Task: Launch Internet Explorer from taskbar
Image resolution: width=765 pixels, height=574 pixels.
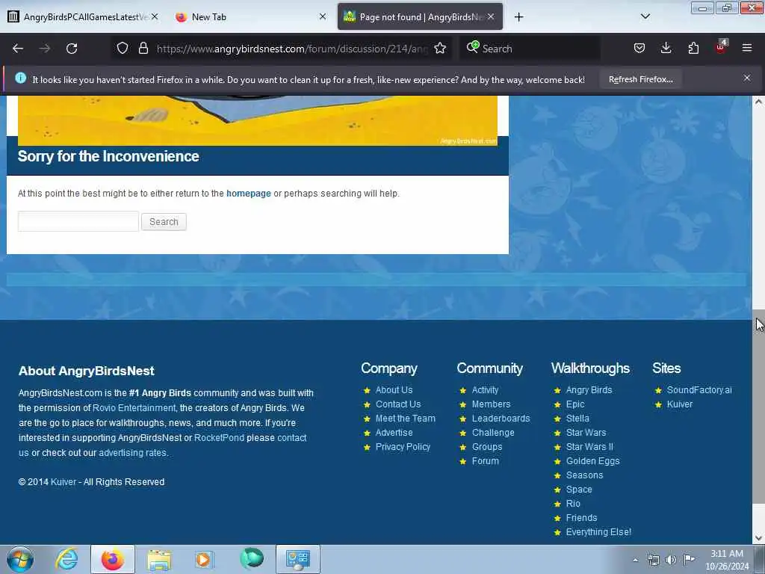Action: tap(66, 559)
